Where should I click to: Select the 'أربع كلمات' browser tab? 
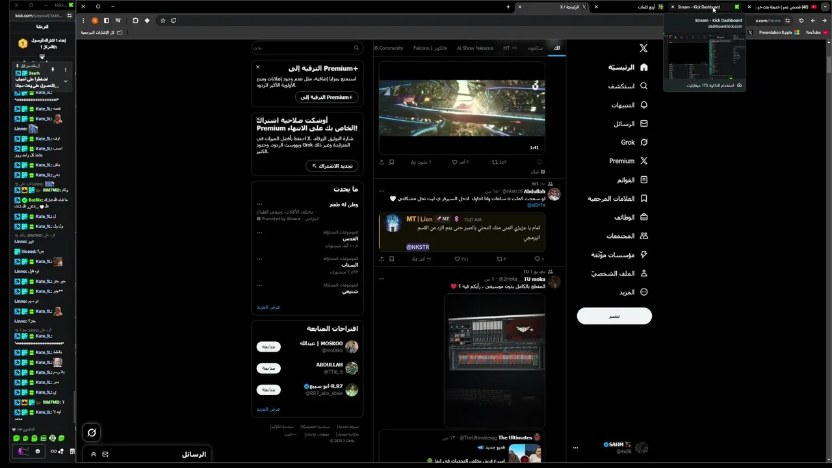point(629,6)
